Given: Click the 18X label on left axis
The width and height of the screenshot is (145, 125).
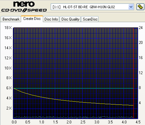Looking at the screenshot, I should [x=8, y=28].
